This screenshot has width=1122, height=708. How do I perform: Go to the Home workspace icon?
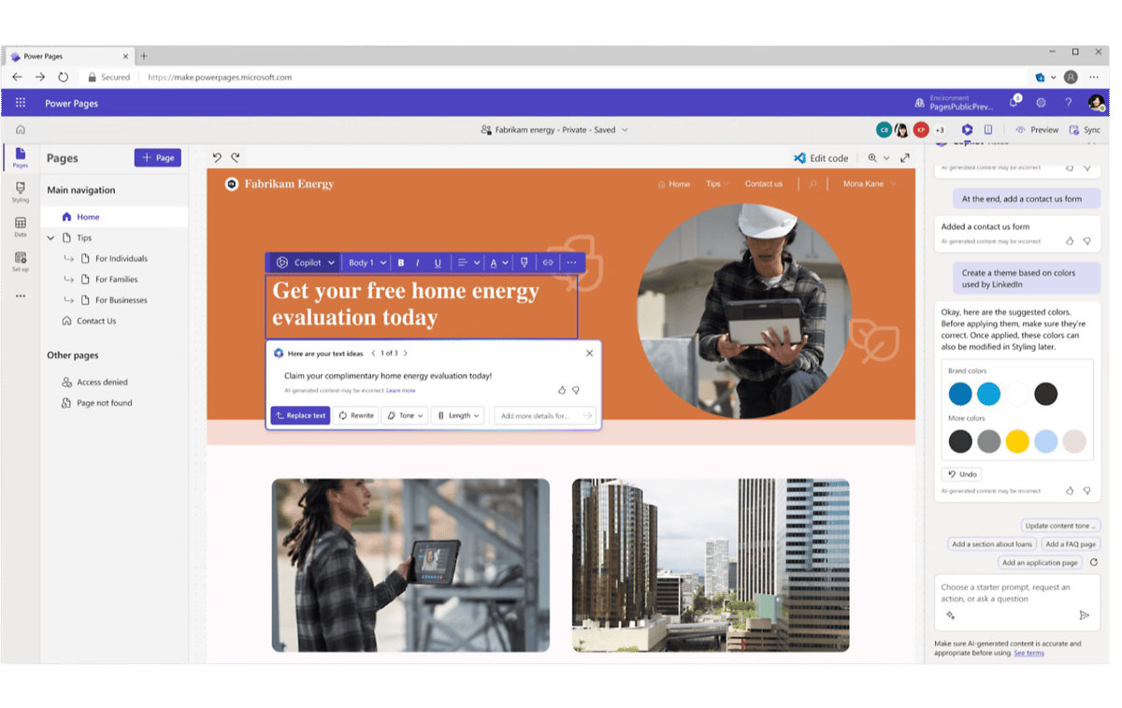21,130
